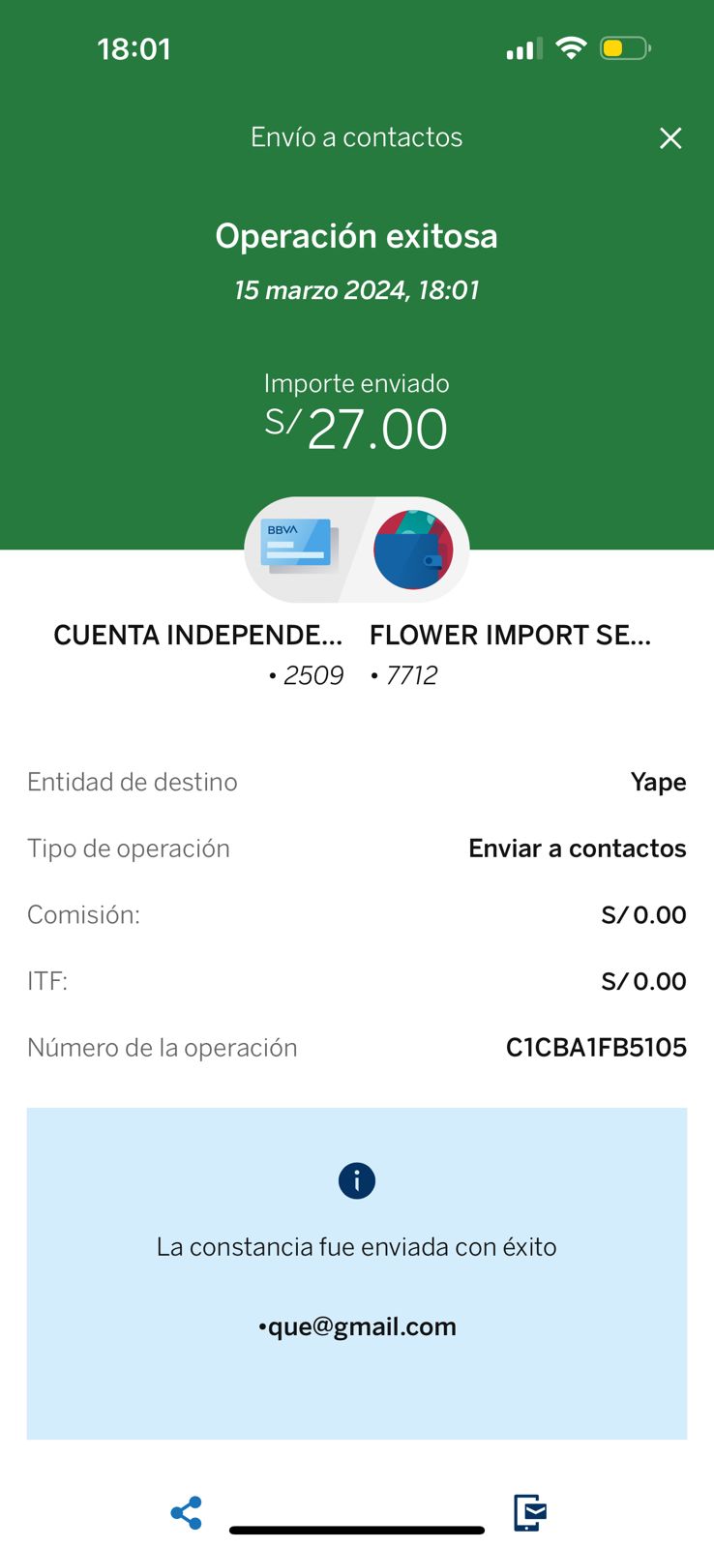This screenshot has height=1548, width=714.
Task: Tap the blue info icon
Action: point(357,1180)
